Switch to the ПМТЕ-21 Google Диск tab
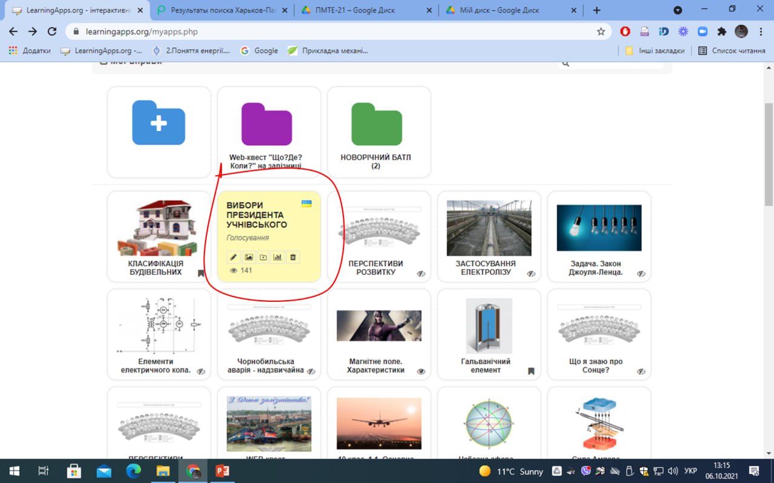 [366, 10]
